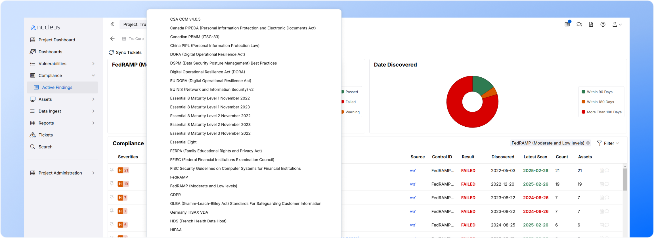Image resolution: width=654 pixels, height=238 pixels.
Task: Open the Filter dropdown
Action: pos(608,143)
